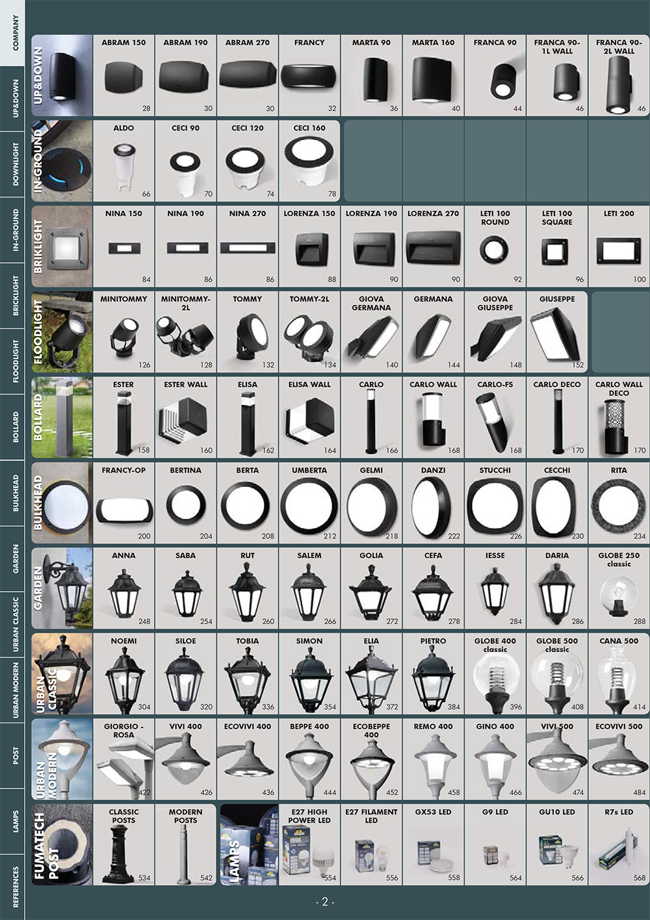This screenshot has width=650, height=920.
Task: Select the ECOVIVI 500 street light
Action: [619, 759]
